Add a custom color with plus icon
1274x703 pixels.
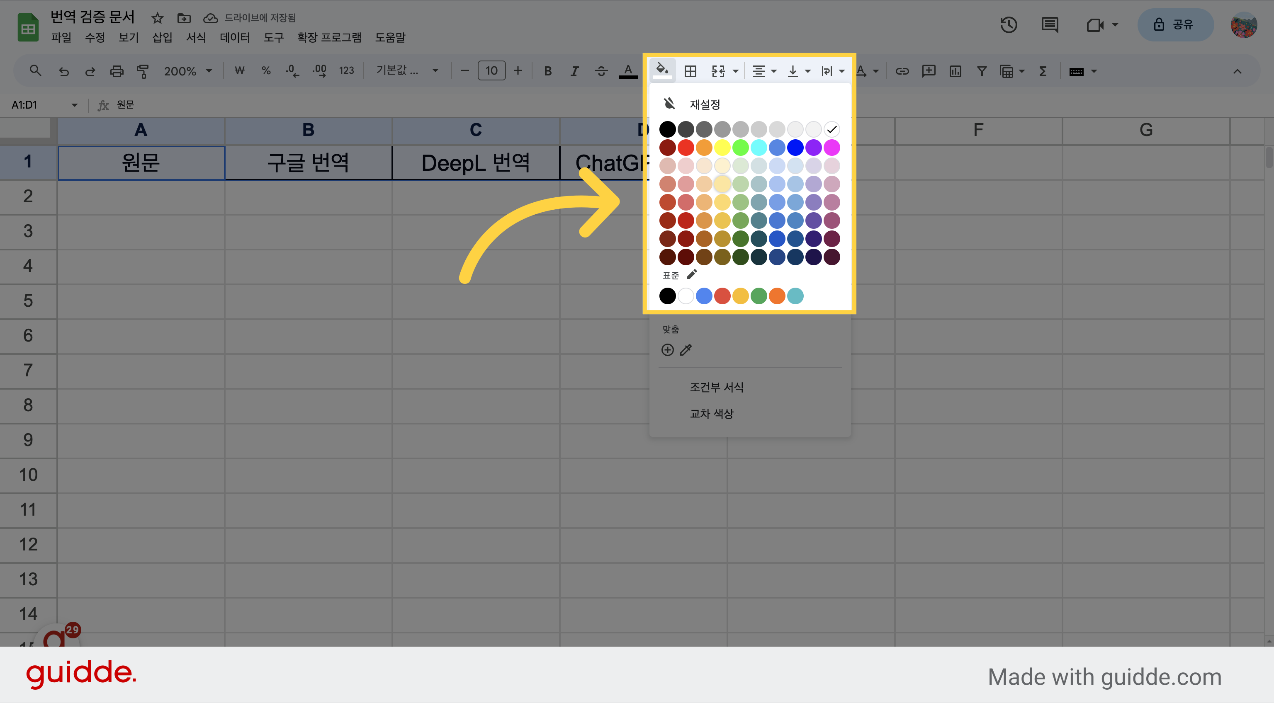(667, 350)
